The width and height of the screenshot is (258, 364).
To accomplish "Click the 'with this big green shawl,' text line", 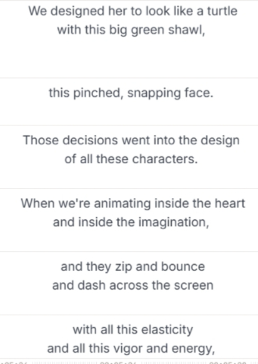I will tap(131, 30).
